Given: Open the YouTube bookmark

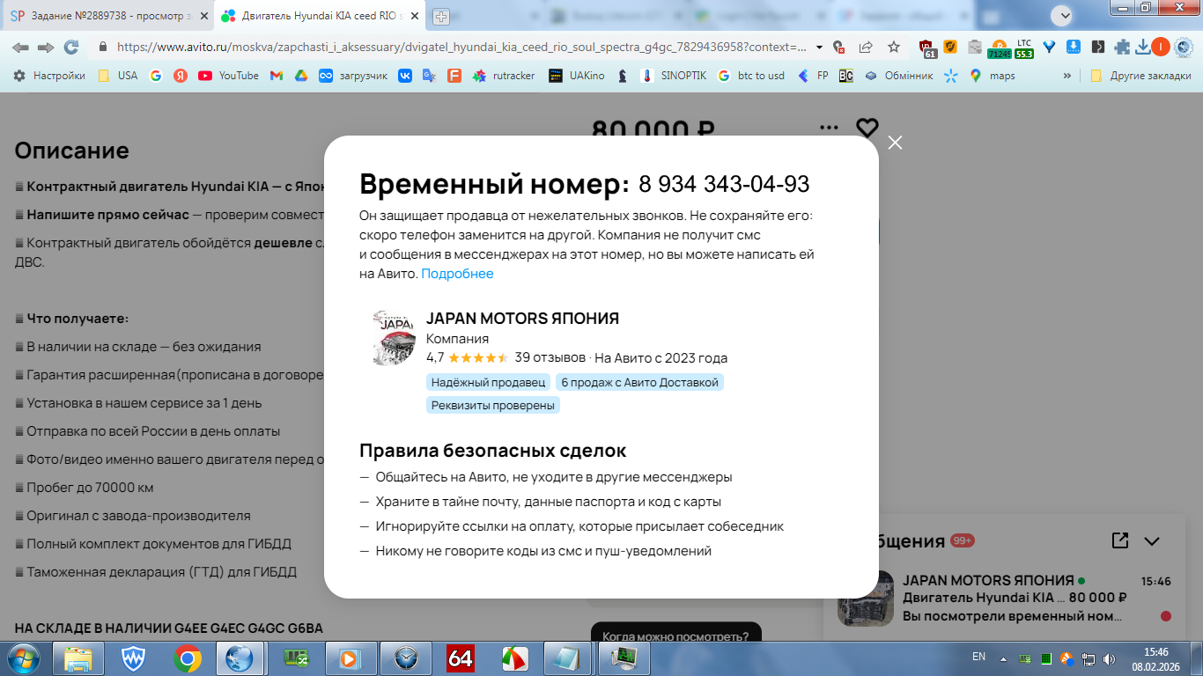Looking at the screenshot, I should coord(229,76).
